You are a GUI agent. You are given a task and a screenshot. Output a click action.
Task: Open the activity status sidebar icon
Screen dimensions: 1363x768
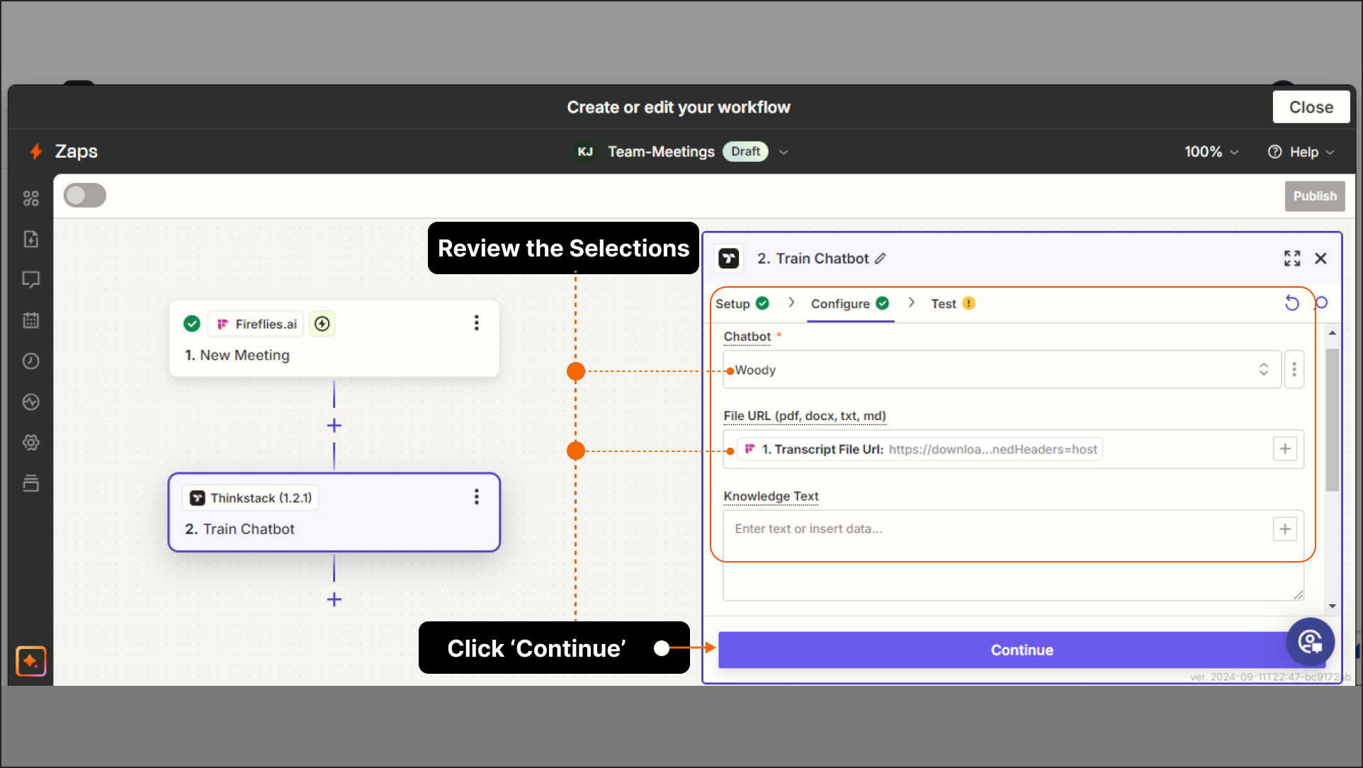(x=30, y=402)
